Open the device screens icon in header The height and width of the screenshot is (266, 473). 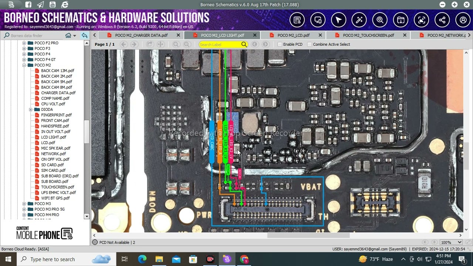coord(318,20)
